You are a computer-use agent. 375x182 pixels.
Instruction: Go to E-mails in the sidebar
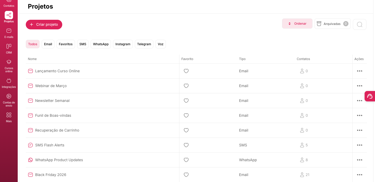click(x=9, y=33)
